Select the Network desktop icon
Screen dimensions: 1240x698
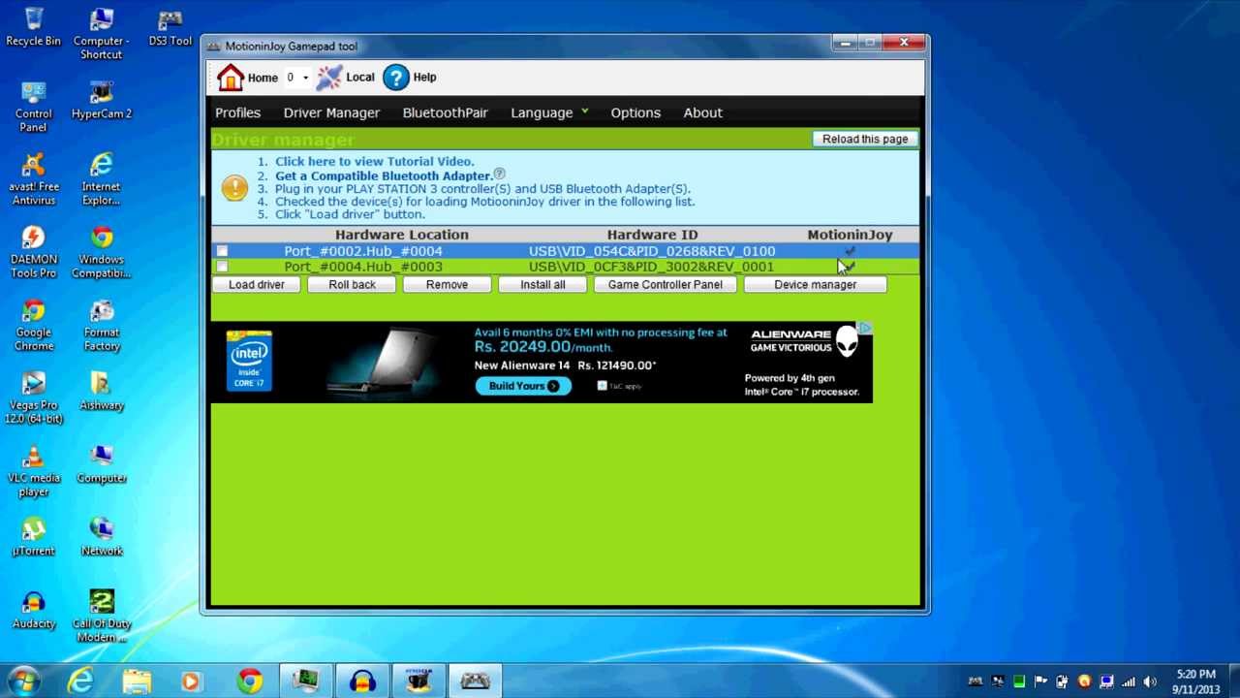[102, 536]
